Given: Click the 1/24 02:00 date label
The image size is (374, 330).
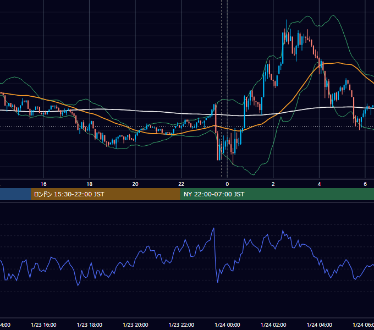Looking at the screenshot, I should (273, 324).
